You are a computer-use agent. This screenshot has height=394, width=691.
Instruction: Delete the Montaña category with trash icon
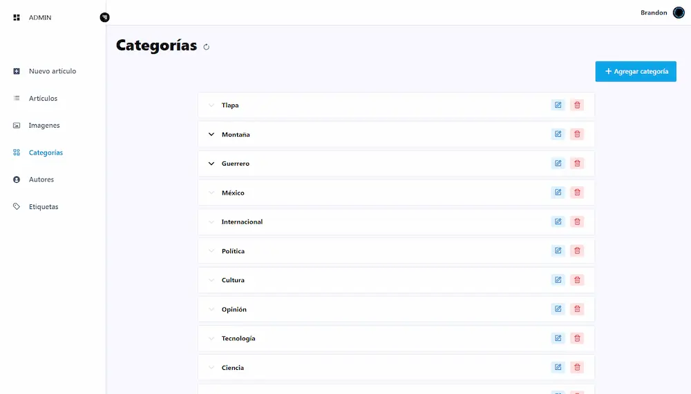pos(577,135)
